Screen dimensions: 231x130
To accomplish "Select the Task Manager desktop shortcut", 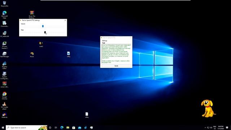I will tap(4, 55).
